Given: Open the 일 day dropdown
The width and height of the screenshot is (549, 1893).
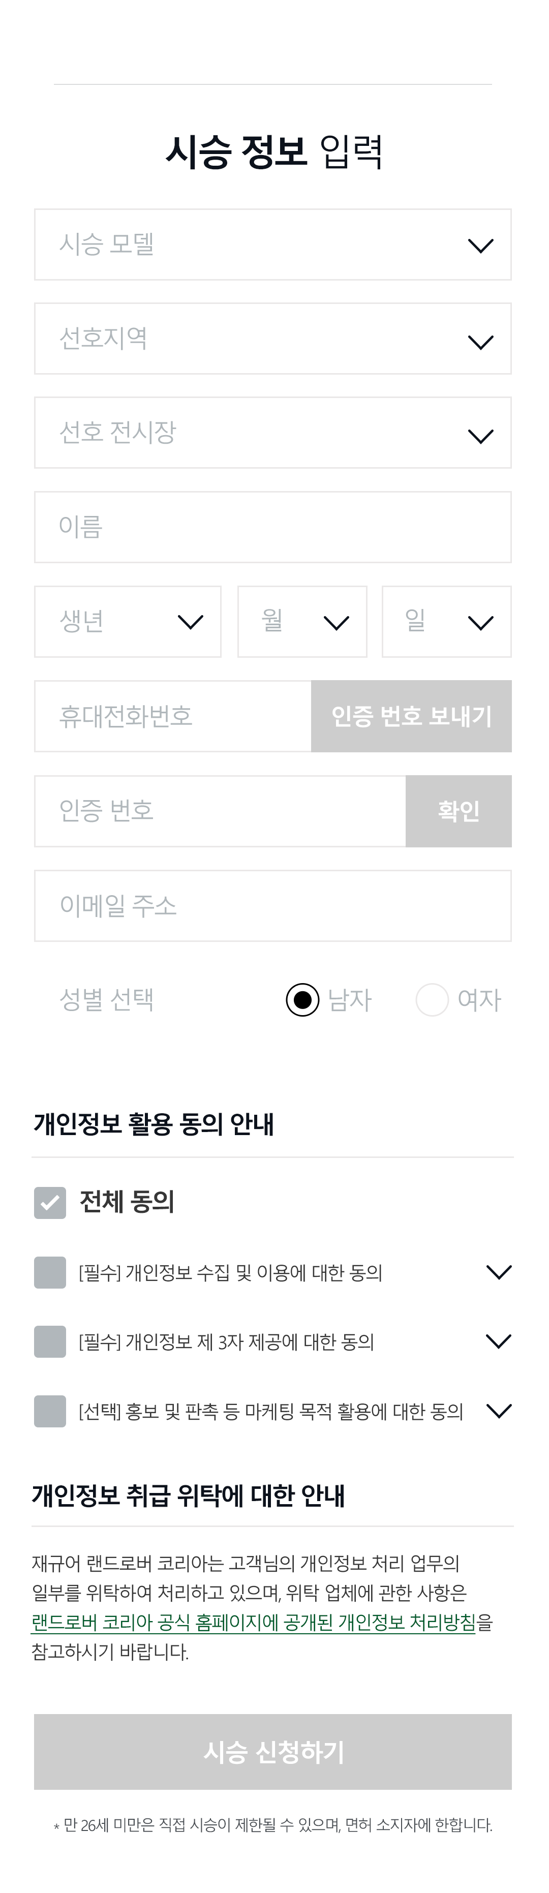Looking at the screenshot, I should 446,622.
